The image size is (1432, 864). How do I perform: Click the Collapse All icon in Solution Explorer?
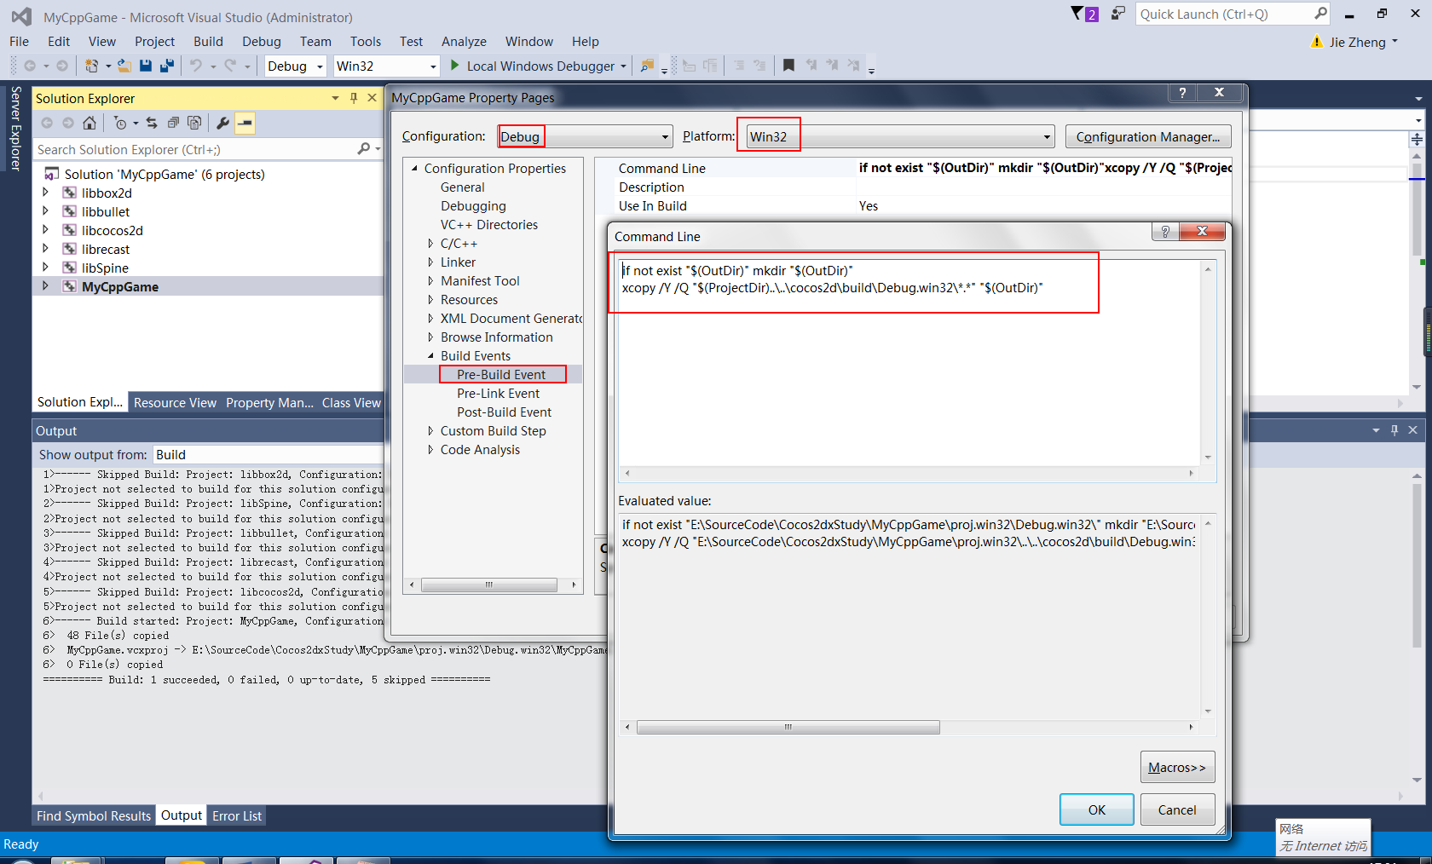point(173,123)
